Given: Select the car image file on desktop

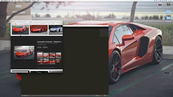Looking at the screenshot, I should (160, 5).
